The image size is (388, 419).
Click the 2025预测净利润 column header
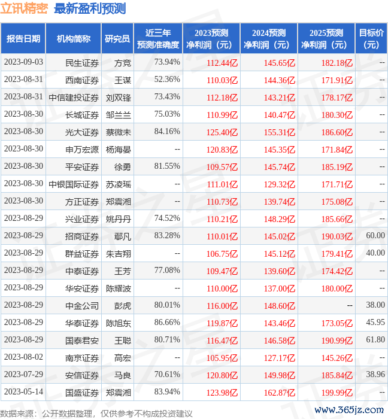(x=326, y=39)
